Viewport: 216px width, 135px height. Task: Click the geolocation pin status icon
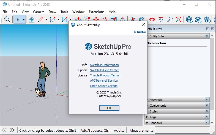[4, 130]
